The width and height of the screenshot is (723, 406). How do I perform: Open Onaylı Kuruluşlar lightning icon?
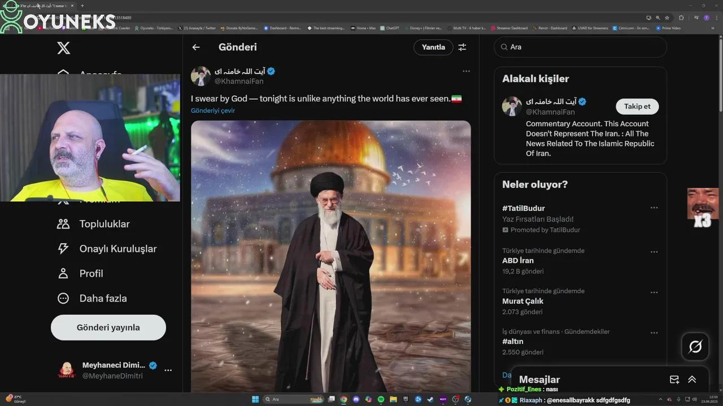coord(63,249)
